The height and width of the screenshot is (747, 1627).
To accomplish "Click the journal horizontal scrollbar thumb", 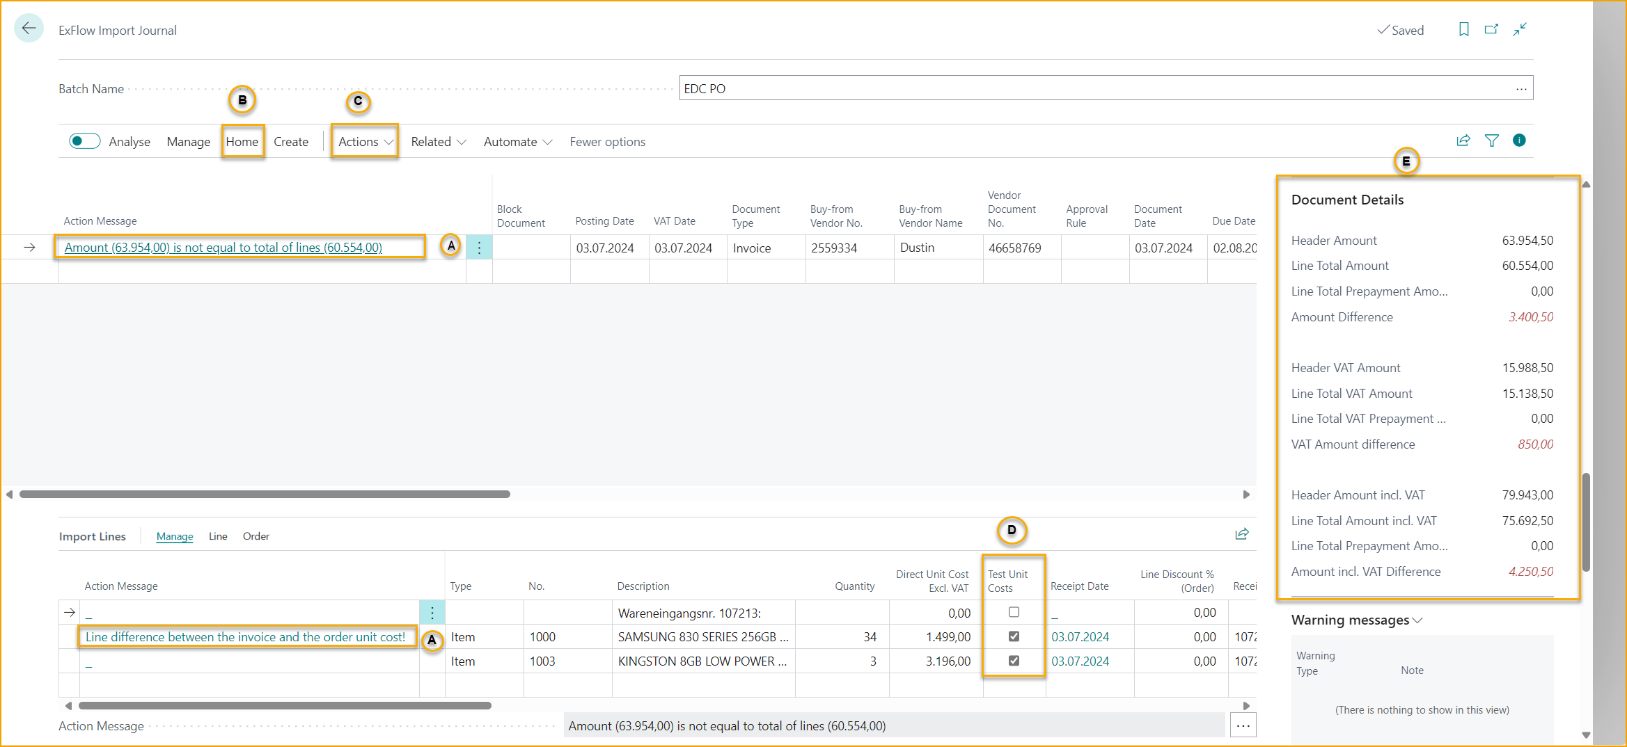I will pos(265,495).
